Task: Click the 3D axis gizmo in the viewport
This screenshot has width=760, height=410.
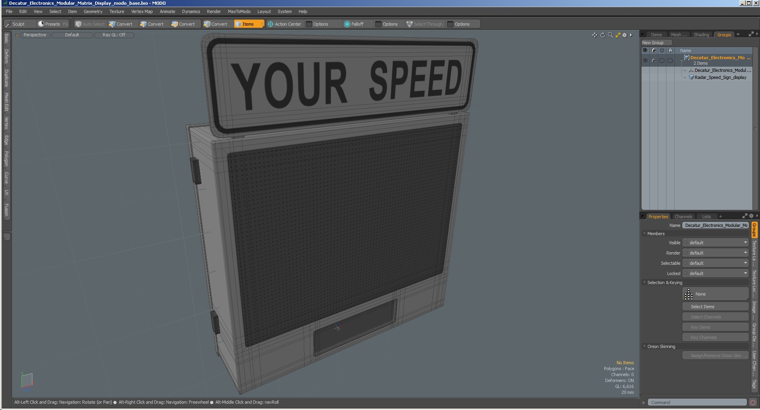Action: coord(27,382)
